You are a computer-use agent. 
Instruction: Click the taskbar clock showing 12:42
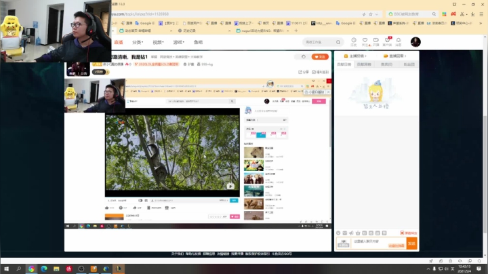point(464,269)
